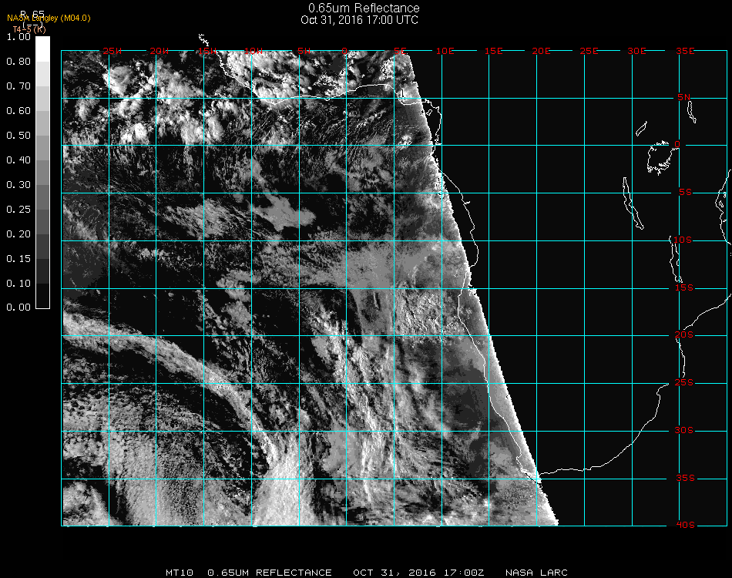This screenshot has height=578, width=732.
Task: Click the Lake Victoria outline on the map
Action: 660,156
